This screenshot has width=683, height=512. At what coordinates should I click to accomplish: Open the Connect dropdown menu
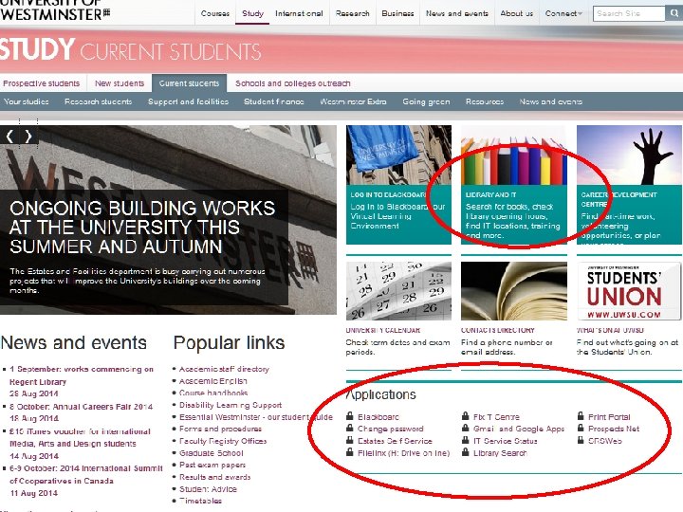pos(563,13)
